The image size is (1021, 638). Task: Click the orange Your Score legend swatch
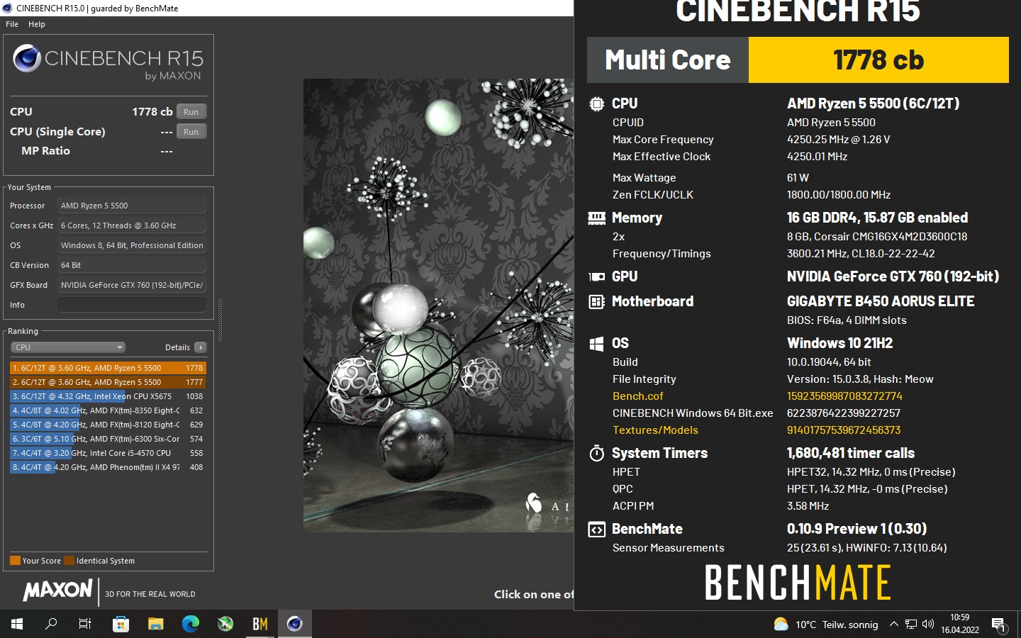pyautogui.click(x=15, y=561)
